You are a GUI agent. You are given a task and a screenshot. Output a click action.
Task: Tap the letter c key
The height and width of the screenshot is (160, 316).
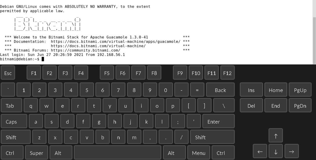(71, 137)
